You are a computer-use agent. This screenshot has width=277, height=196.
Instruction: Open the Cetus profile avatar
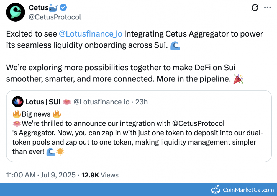click(x=16, y=12)
